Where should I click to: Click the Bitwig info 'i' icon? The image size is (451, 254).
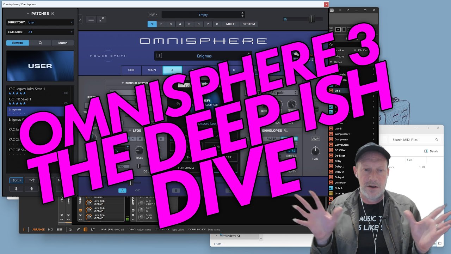[24, 229]
